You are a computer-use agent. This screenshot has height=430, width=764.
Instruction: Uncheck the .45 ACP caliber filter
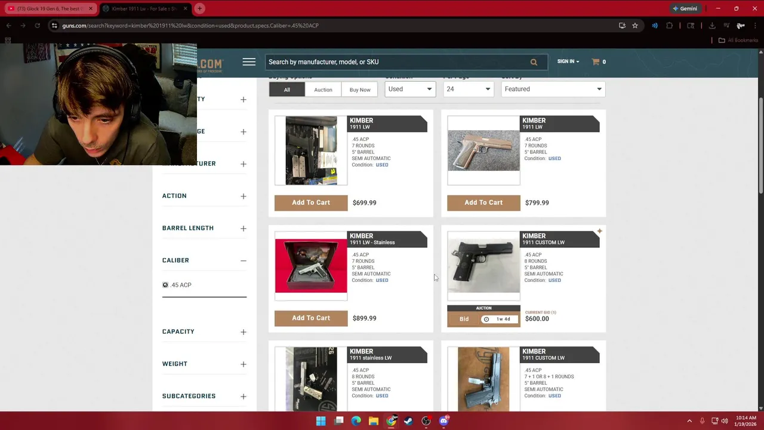(x=165, y=285)
